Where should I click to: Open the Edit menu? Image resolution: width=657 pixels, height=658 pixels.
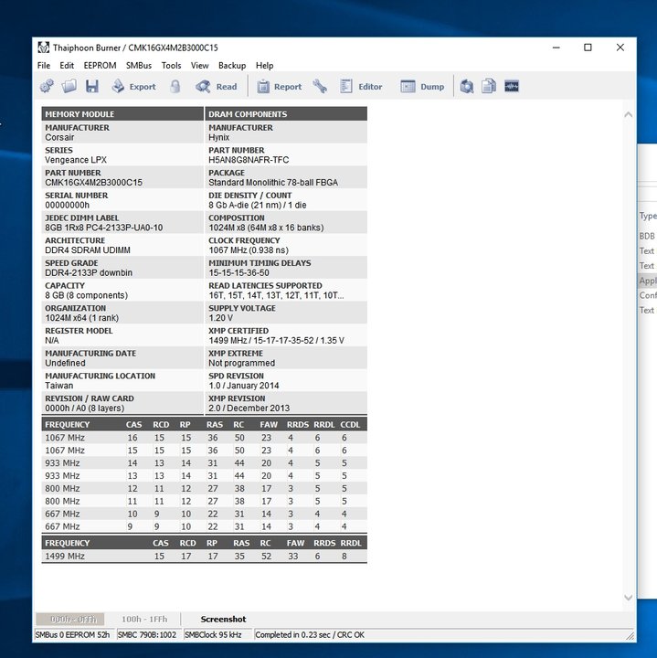[x=67, y=66]
